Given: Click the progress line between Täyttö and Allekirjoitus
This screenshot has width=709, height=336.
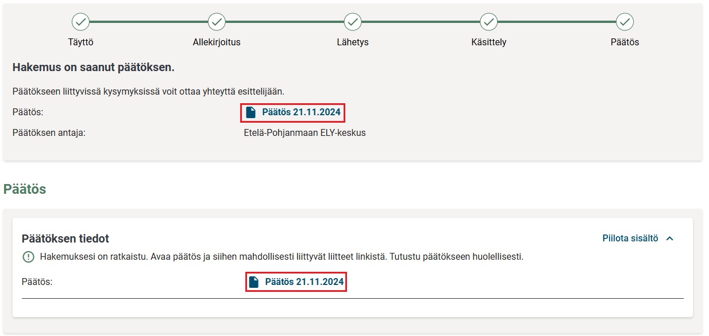Looking at the screenshot, I should tap(148, 22).
